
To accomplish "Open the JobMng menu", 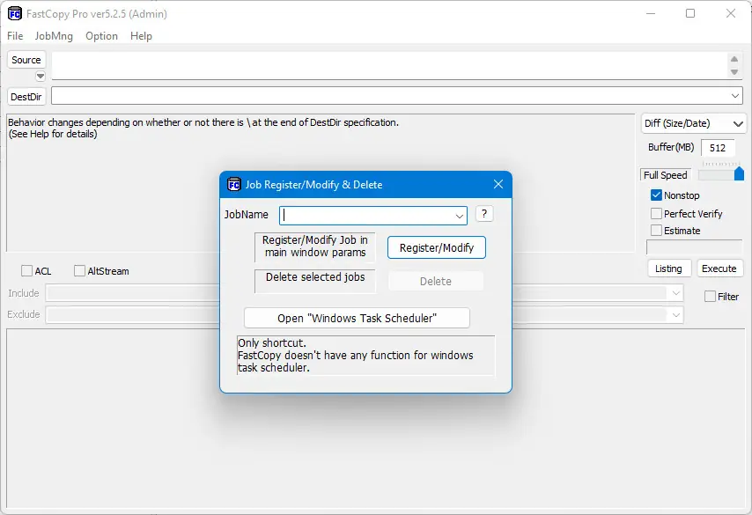I will pyautogui.click(x=54, y=36).
